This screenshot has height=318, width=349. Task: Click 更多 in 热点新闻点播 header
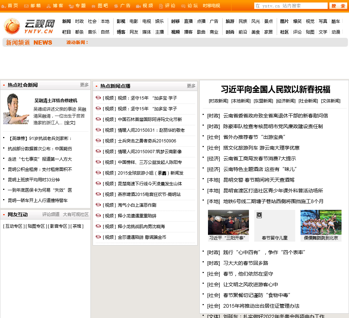coord(191,86)
